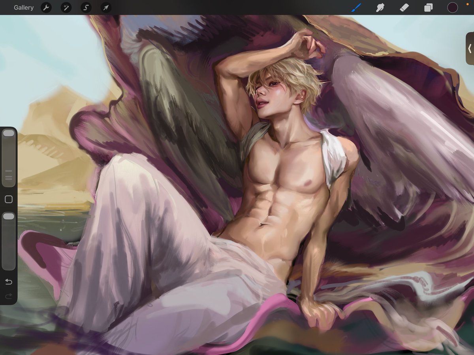474x355 pixels.
Task: Activate the Transform arrow tool
Action: click(106, 7)
